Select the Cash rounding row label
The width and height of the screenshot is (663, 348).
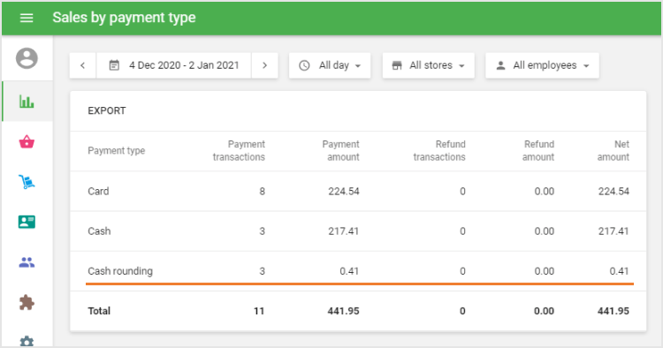[x=120, y=271]
